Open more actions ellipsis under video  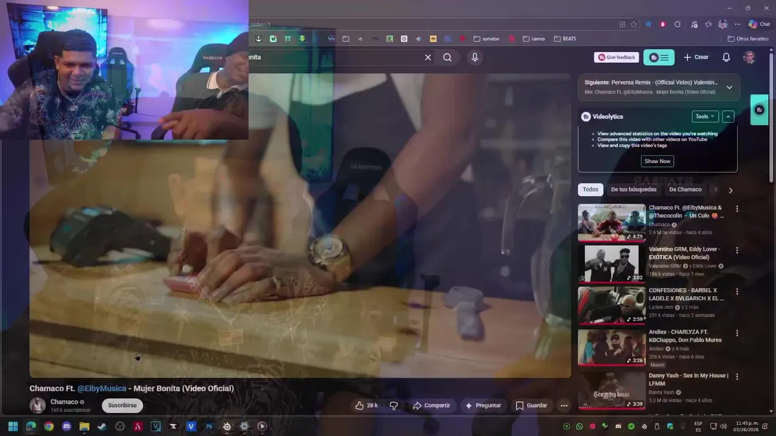point(564,406)
